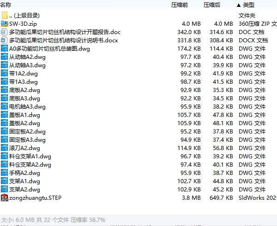Click the A0多功能切片切丝机总装图.dwg file icon
The height and width of the screenshot is (226, 277).
(x=5, y=48)
